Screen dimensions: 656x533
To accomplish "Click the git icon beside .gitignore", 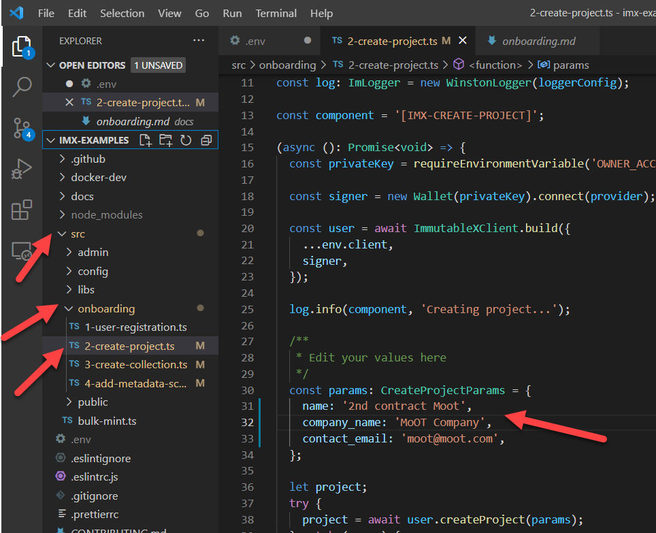I will pyautogui.click(x=61, y=496).
